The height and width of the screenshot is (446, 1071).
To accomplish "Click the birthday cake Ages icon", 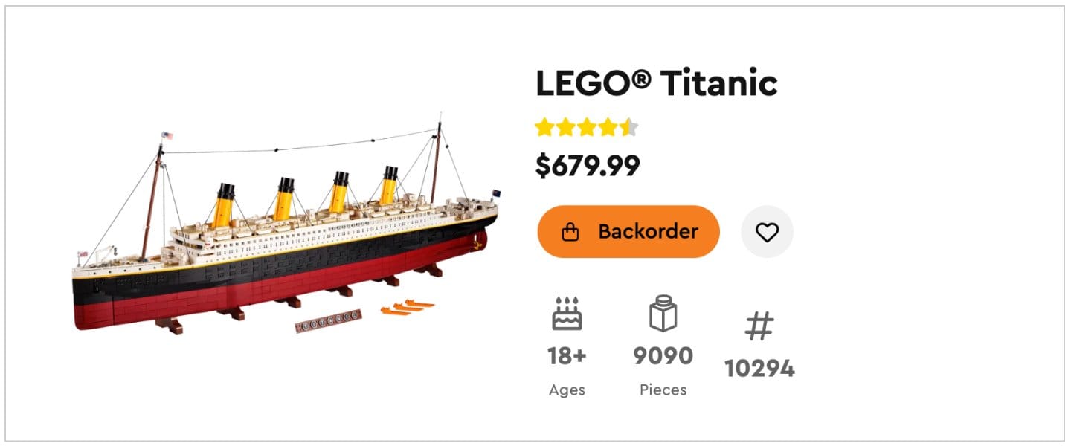I will click(567, 314).
